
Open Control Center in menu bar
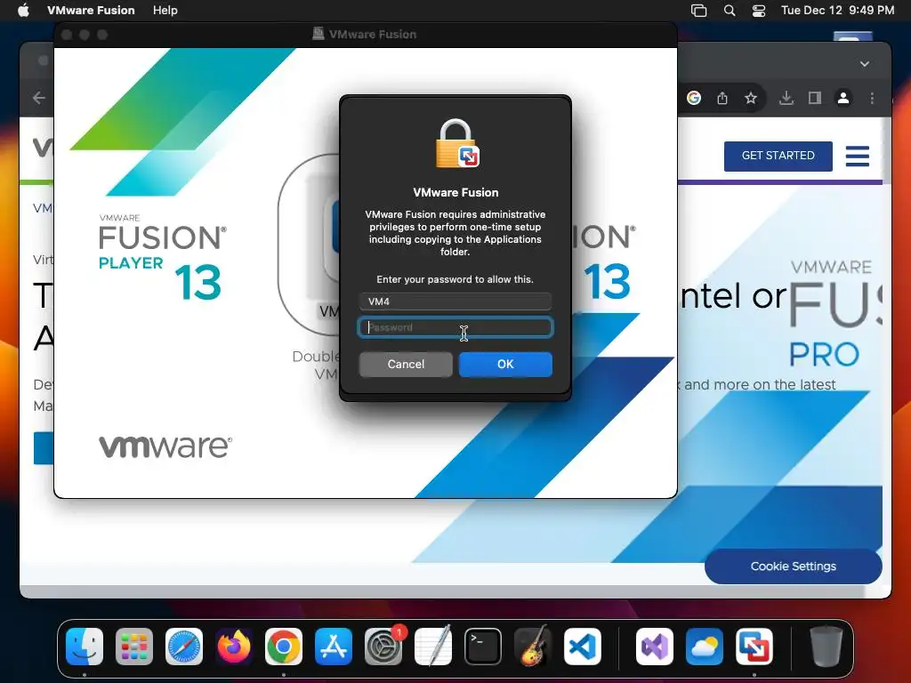759,11
